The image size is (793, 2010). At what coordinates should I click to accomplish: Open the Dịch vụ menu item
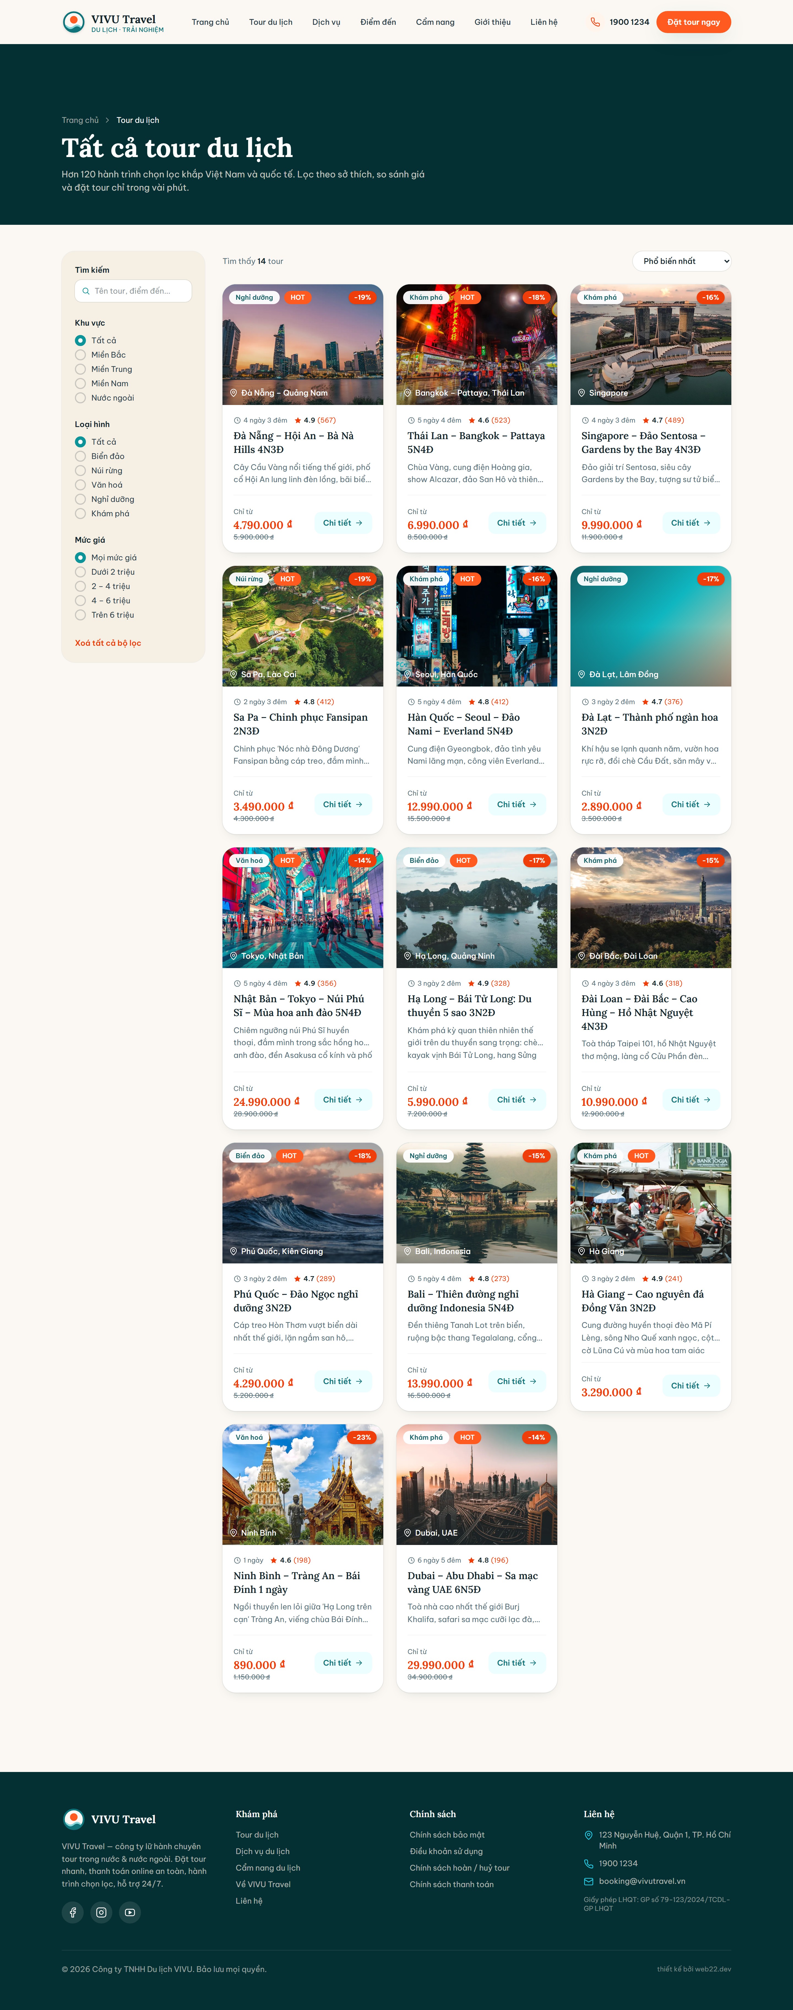pyautogui.click(x=326, y=22)
